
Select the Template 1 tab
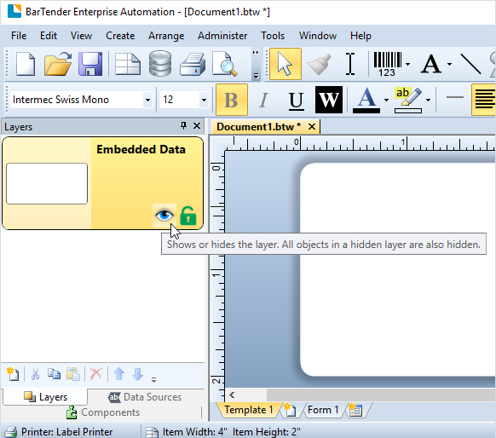point(249,410)
